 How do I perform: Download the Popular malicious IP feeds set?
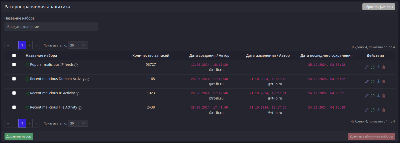[x=378, y=66]
